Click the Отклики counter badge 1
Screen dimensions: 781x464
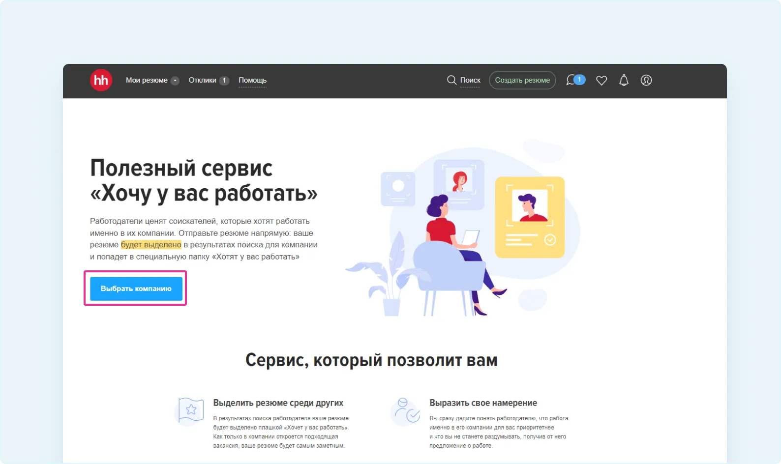coord(224,81)
